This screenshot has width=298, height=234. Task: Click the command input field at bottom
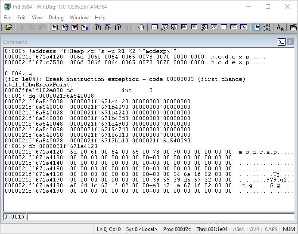click(x=159, y=216)
